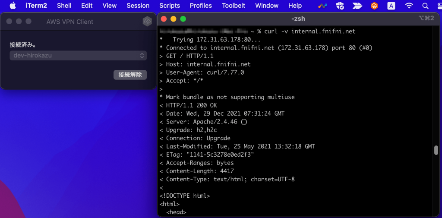The height and width of the screenshot is (218, 442).
Task: Click the Connected to internal.fnifni.net line
Action: pyautogui.click(x=266, y=48)
